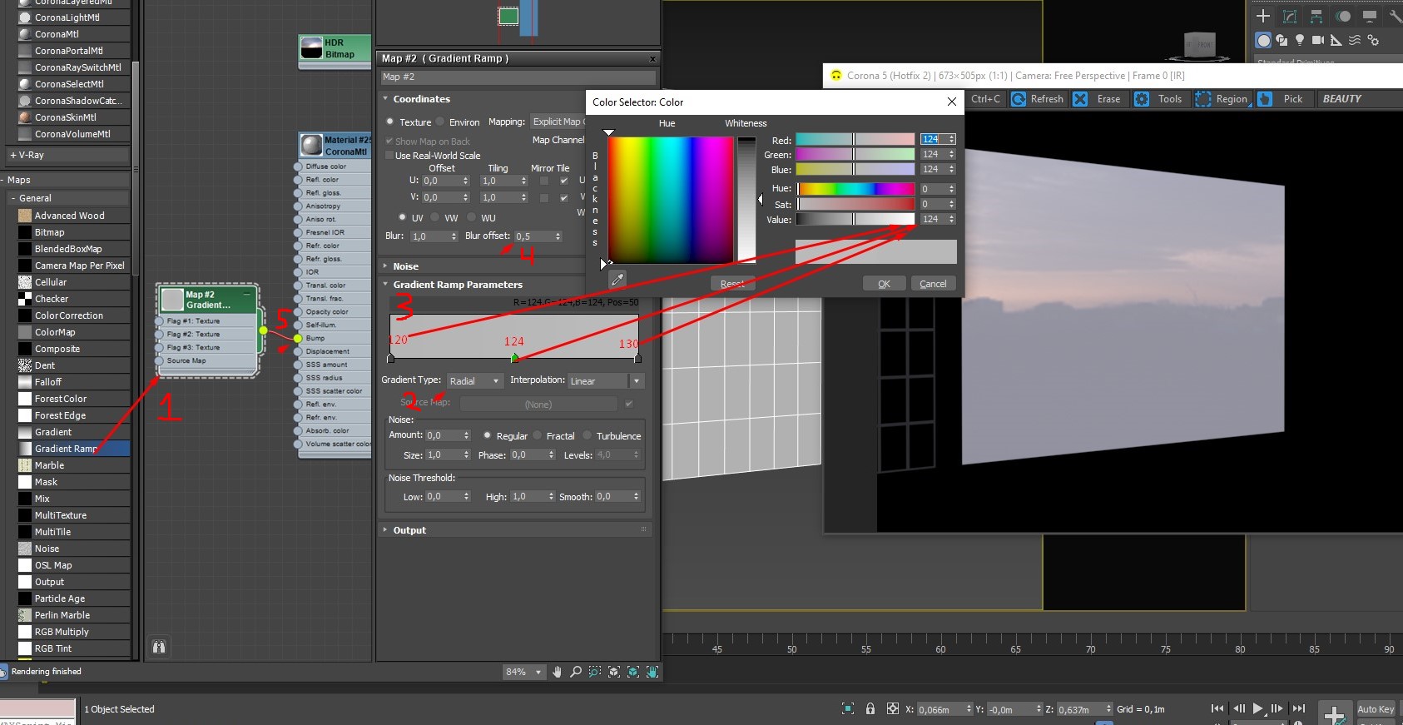This screenshot has width=1403, height=725.
Task: Expand the Output rollout
Action: click(x=409, y=530)
